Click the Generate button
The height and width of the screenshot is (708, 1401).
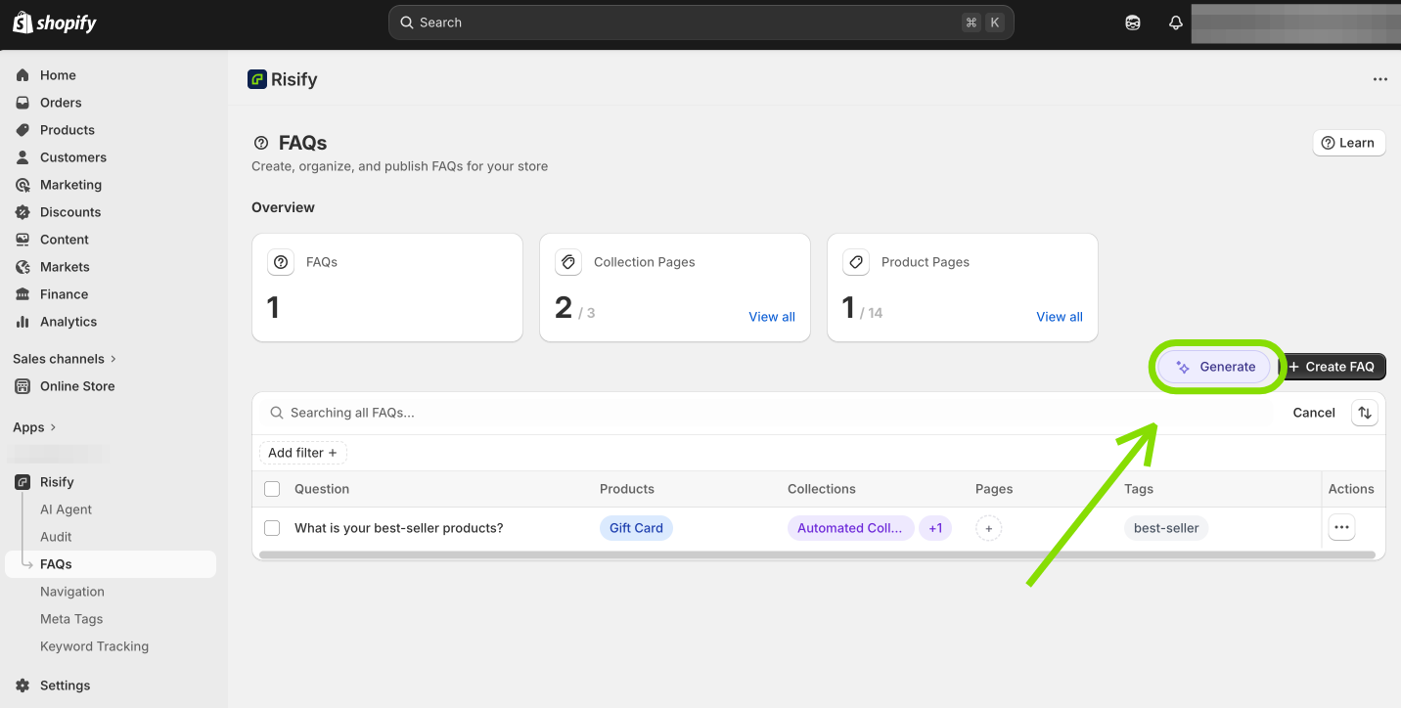[1215, 367]
